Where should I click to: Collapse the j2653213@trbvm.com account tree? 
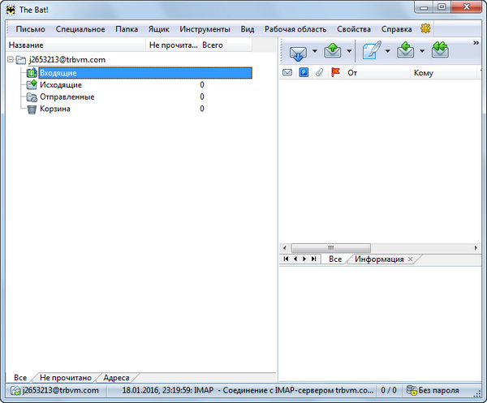point(9,59)
